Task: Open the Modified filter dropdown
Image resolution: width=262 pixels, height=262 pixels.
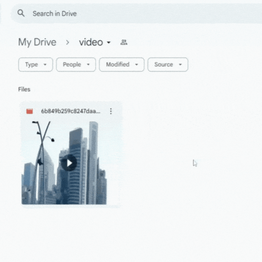Action: 137,65
